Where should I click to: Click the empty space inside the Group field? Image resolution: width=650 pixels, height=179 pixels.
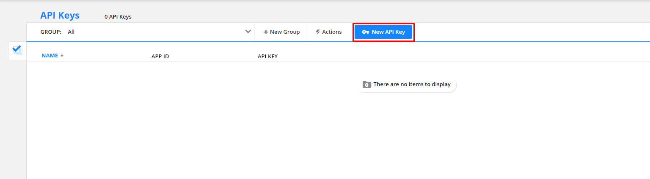tap(161, 32)
